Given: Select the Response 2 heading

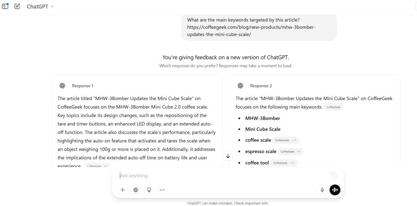Looking at the screenshot, I should tap(261, 86).
